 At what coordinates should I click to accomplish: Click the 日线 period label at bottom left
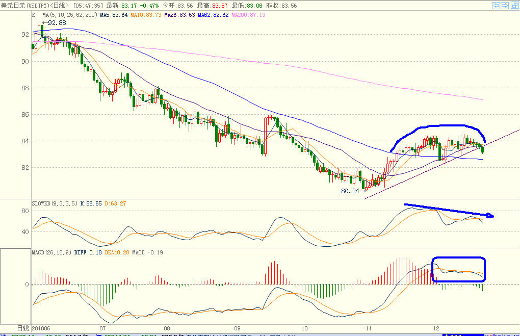pyautogui.click(x=23, y=328)
